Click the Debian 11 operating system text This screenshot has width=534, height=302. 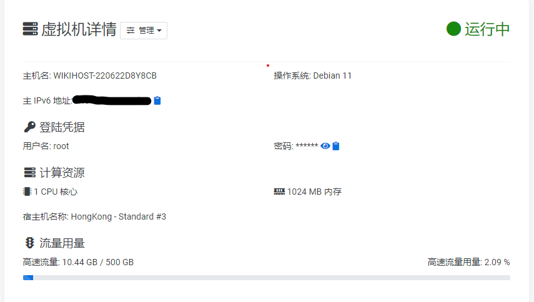[x=332, y=75]
